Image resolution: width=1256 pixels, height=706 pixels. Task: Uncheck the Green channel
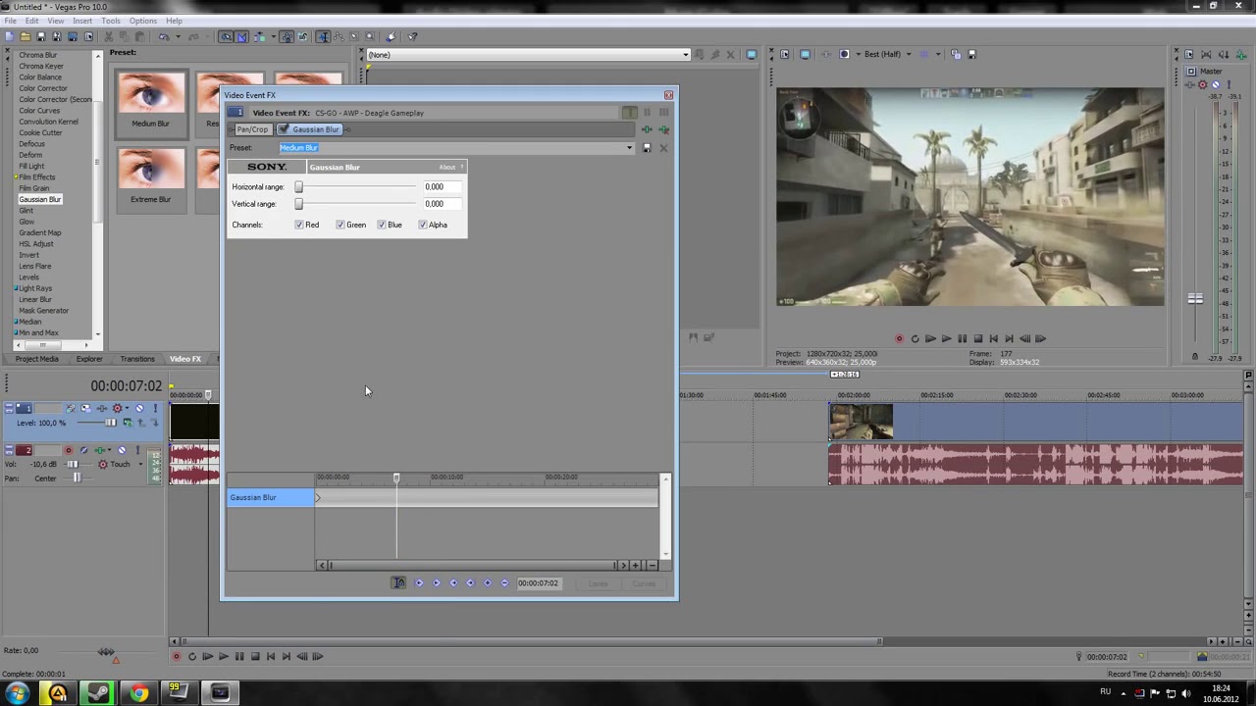coord(340,226)
